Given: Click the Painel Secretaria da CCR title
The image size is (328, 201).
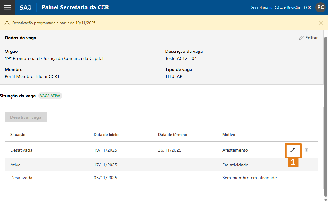Looking at the screenshot, I should [x=75, y=7].
